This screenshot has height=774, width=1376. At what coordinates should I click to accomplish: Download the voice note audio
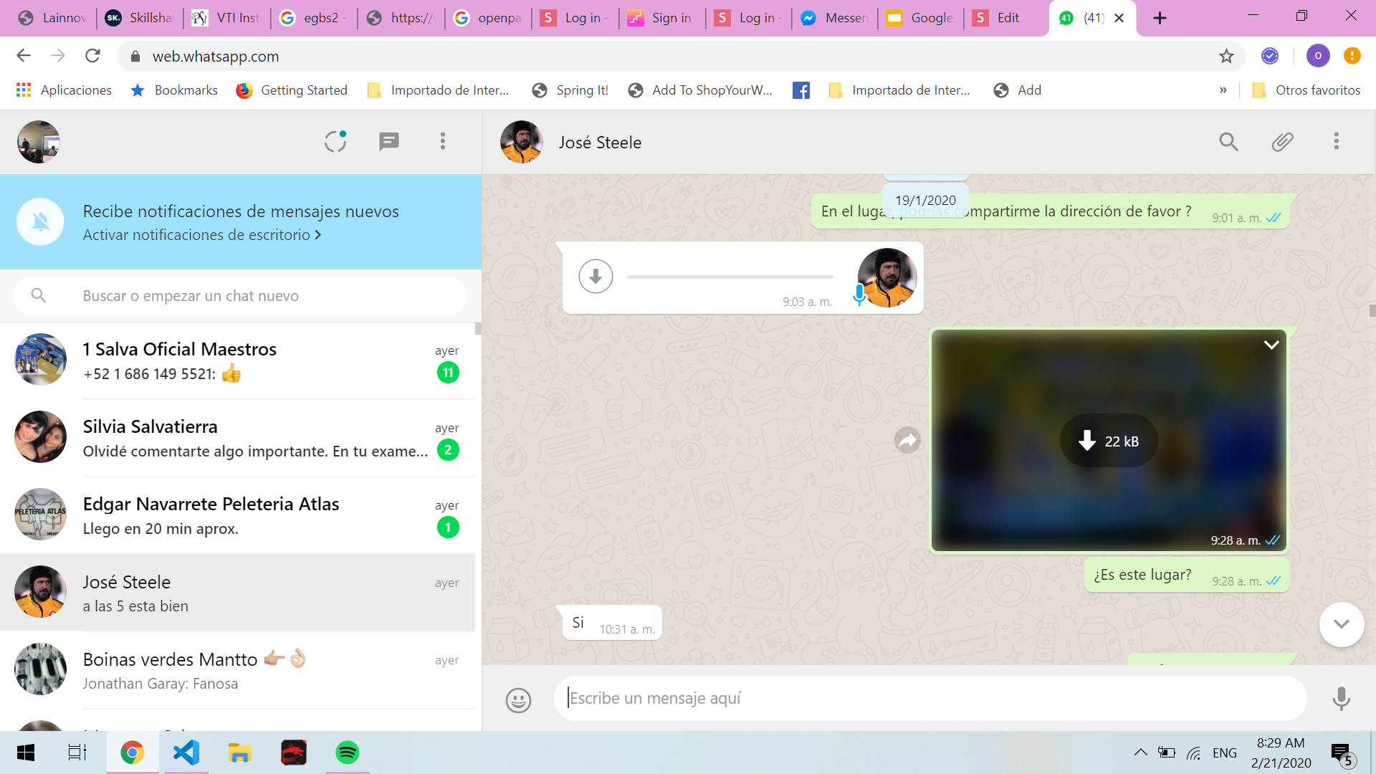596,277
